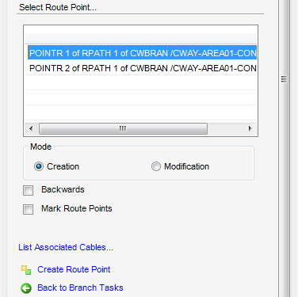
Task: Select the Creation mode radio button
Action: coord(39,166)
